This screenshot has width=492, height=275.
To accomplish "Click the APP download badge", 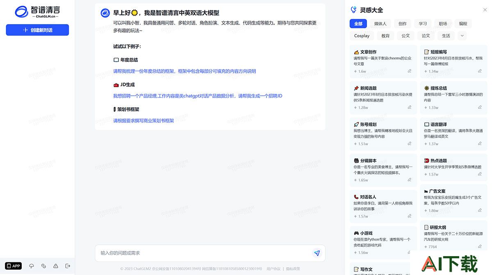I will pos(14,266).
